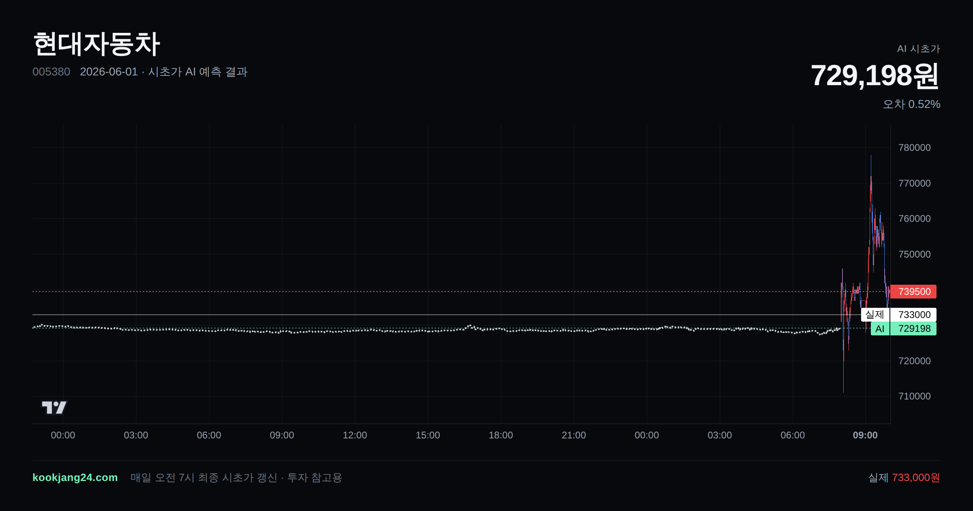Click the AI 시초가 label
Image resolution: width=973 pixels, height=511 pixels.
[x=919, y=49]
